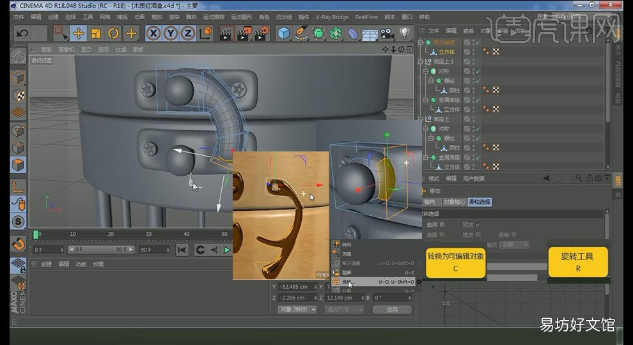Open the Subdivision Surface generators icon
633x345 pixels.
pyautogui.click(x=318, y=33)
